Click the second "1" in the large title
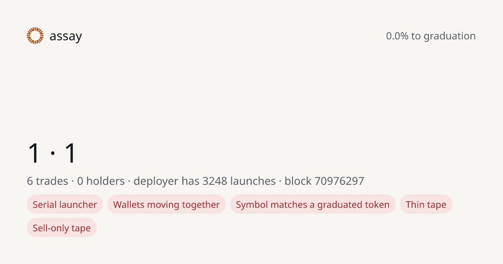Image resolution: width=503 pixels, height=264 pixels. (70, 153)
